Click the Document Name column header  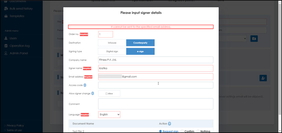tap(83, 124)
